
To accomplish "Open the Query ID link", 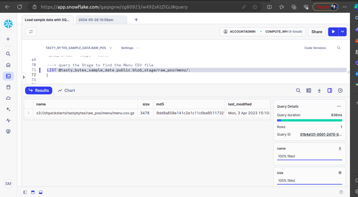I will click(x=321, y=134).
